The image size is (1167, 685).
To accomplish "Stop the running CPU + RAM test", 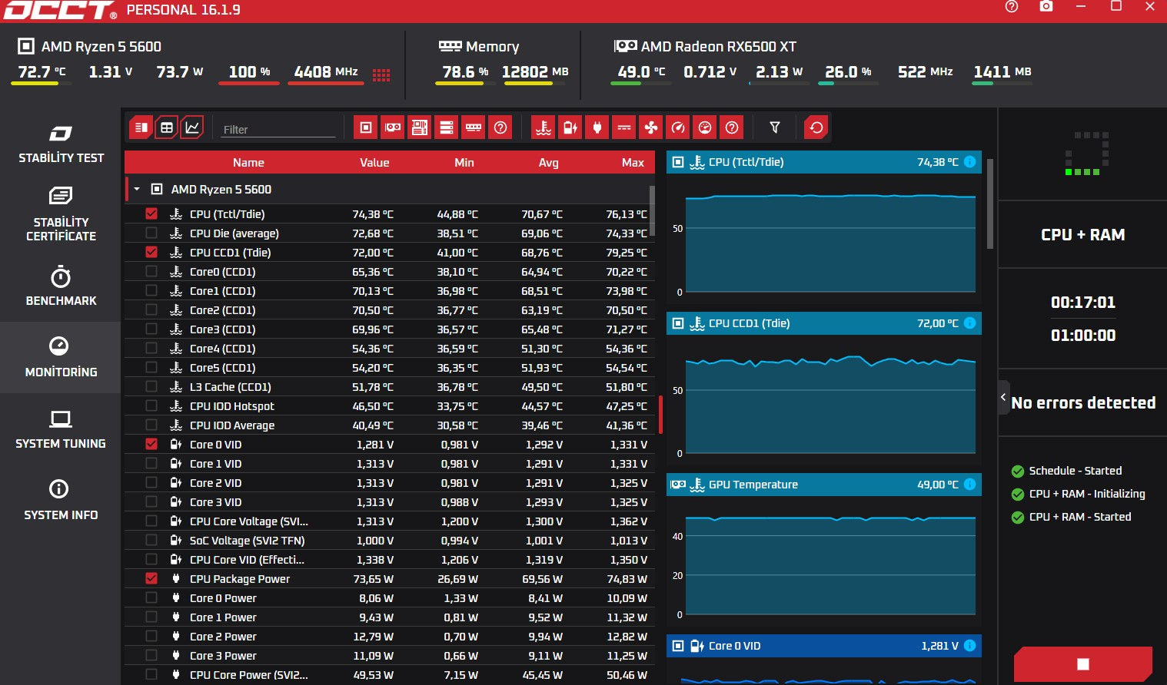I will click(x=1082, y=664).
